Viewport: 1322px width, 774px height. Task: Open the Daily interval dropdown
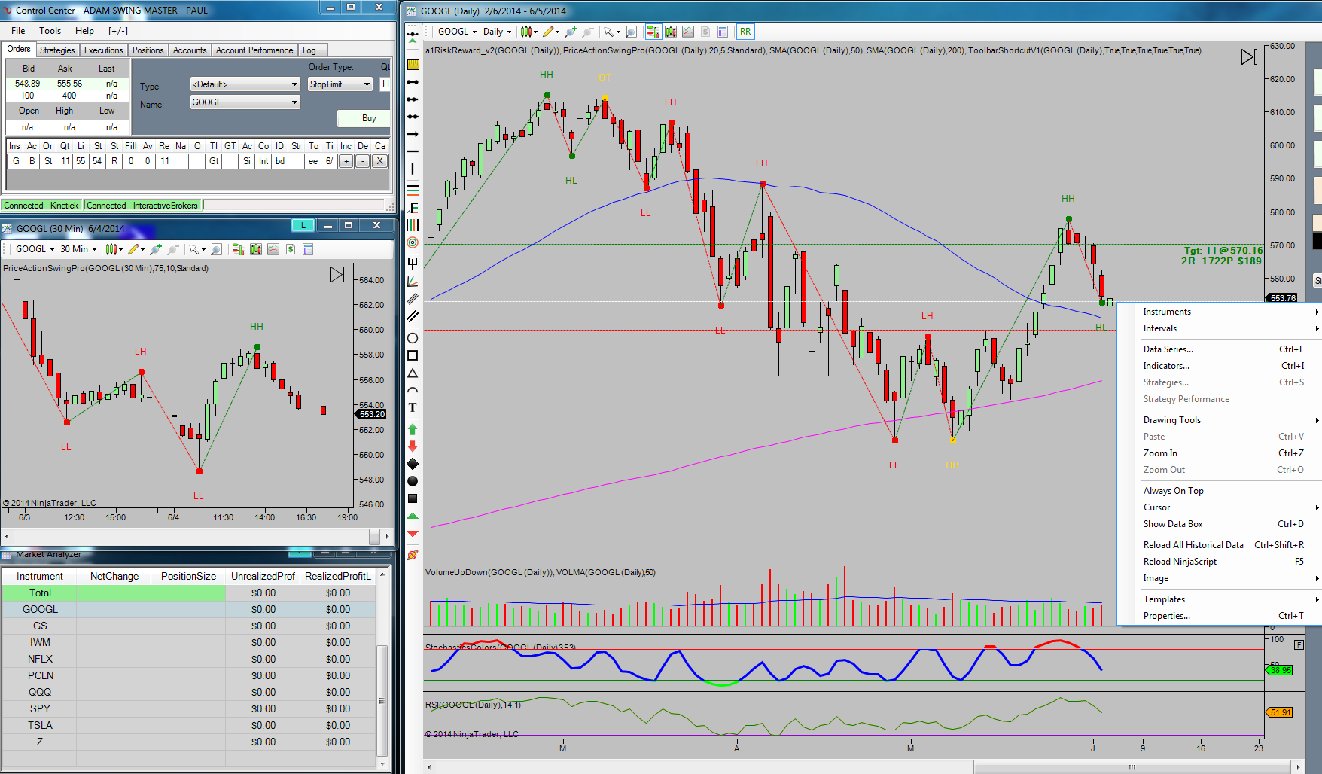(497, 32)
